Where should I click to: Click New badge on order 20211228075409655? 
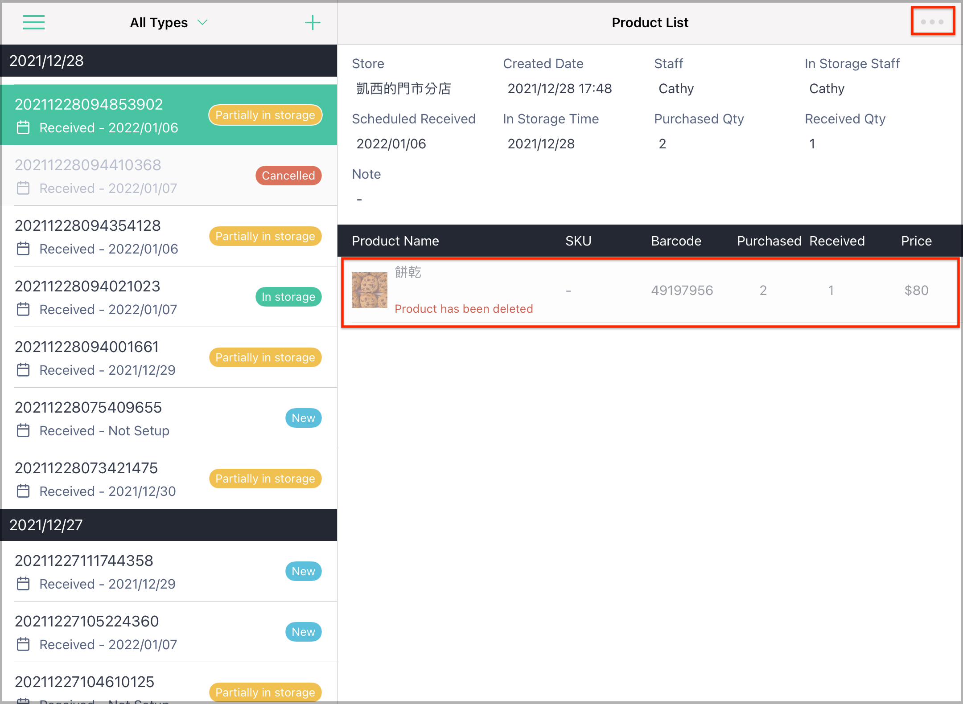pyautogui.click(x=303, y=418)
